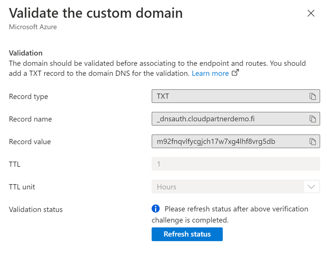Click the Microsoft Azure subtitle text
The width and height of the screenshot is (327, 254).
point(33,27)
